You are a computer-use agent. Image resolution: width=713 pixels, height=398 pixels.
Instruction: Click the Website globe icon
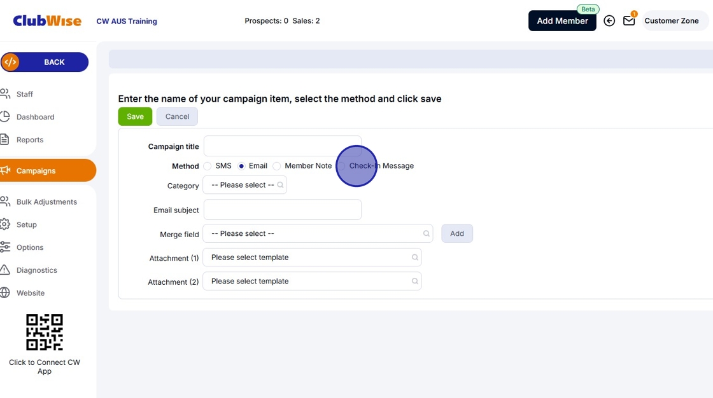click(5, 292)
